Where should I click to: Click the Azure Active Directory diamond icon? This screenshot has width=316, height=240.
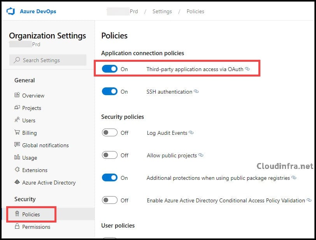pos(17,182)
